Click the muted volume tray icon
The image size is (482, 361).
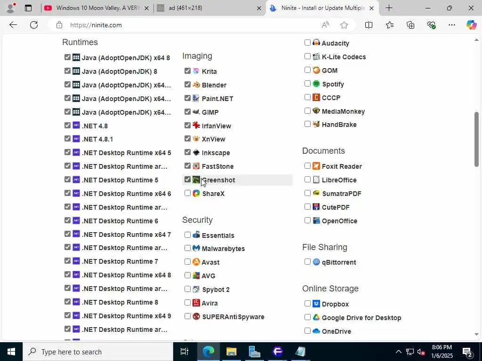(421, 352)
